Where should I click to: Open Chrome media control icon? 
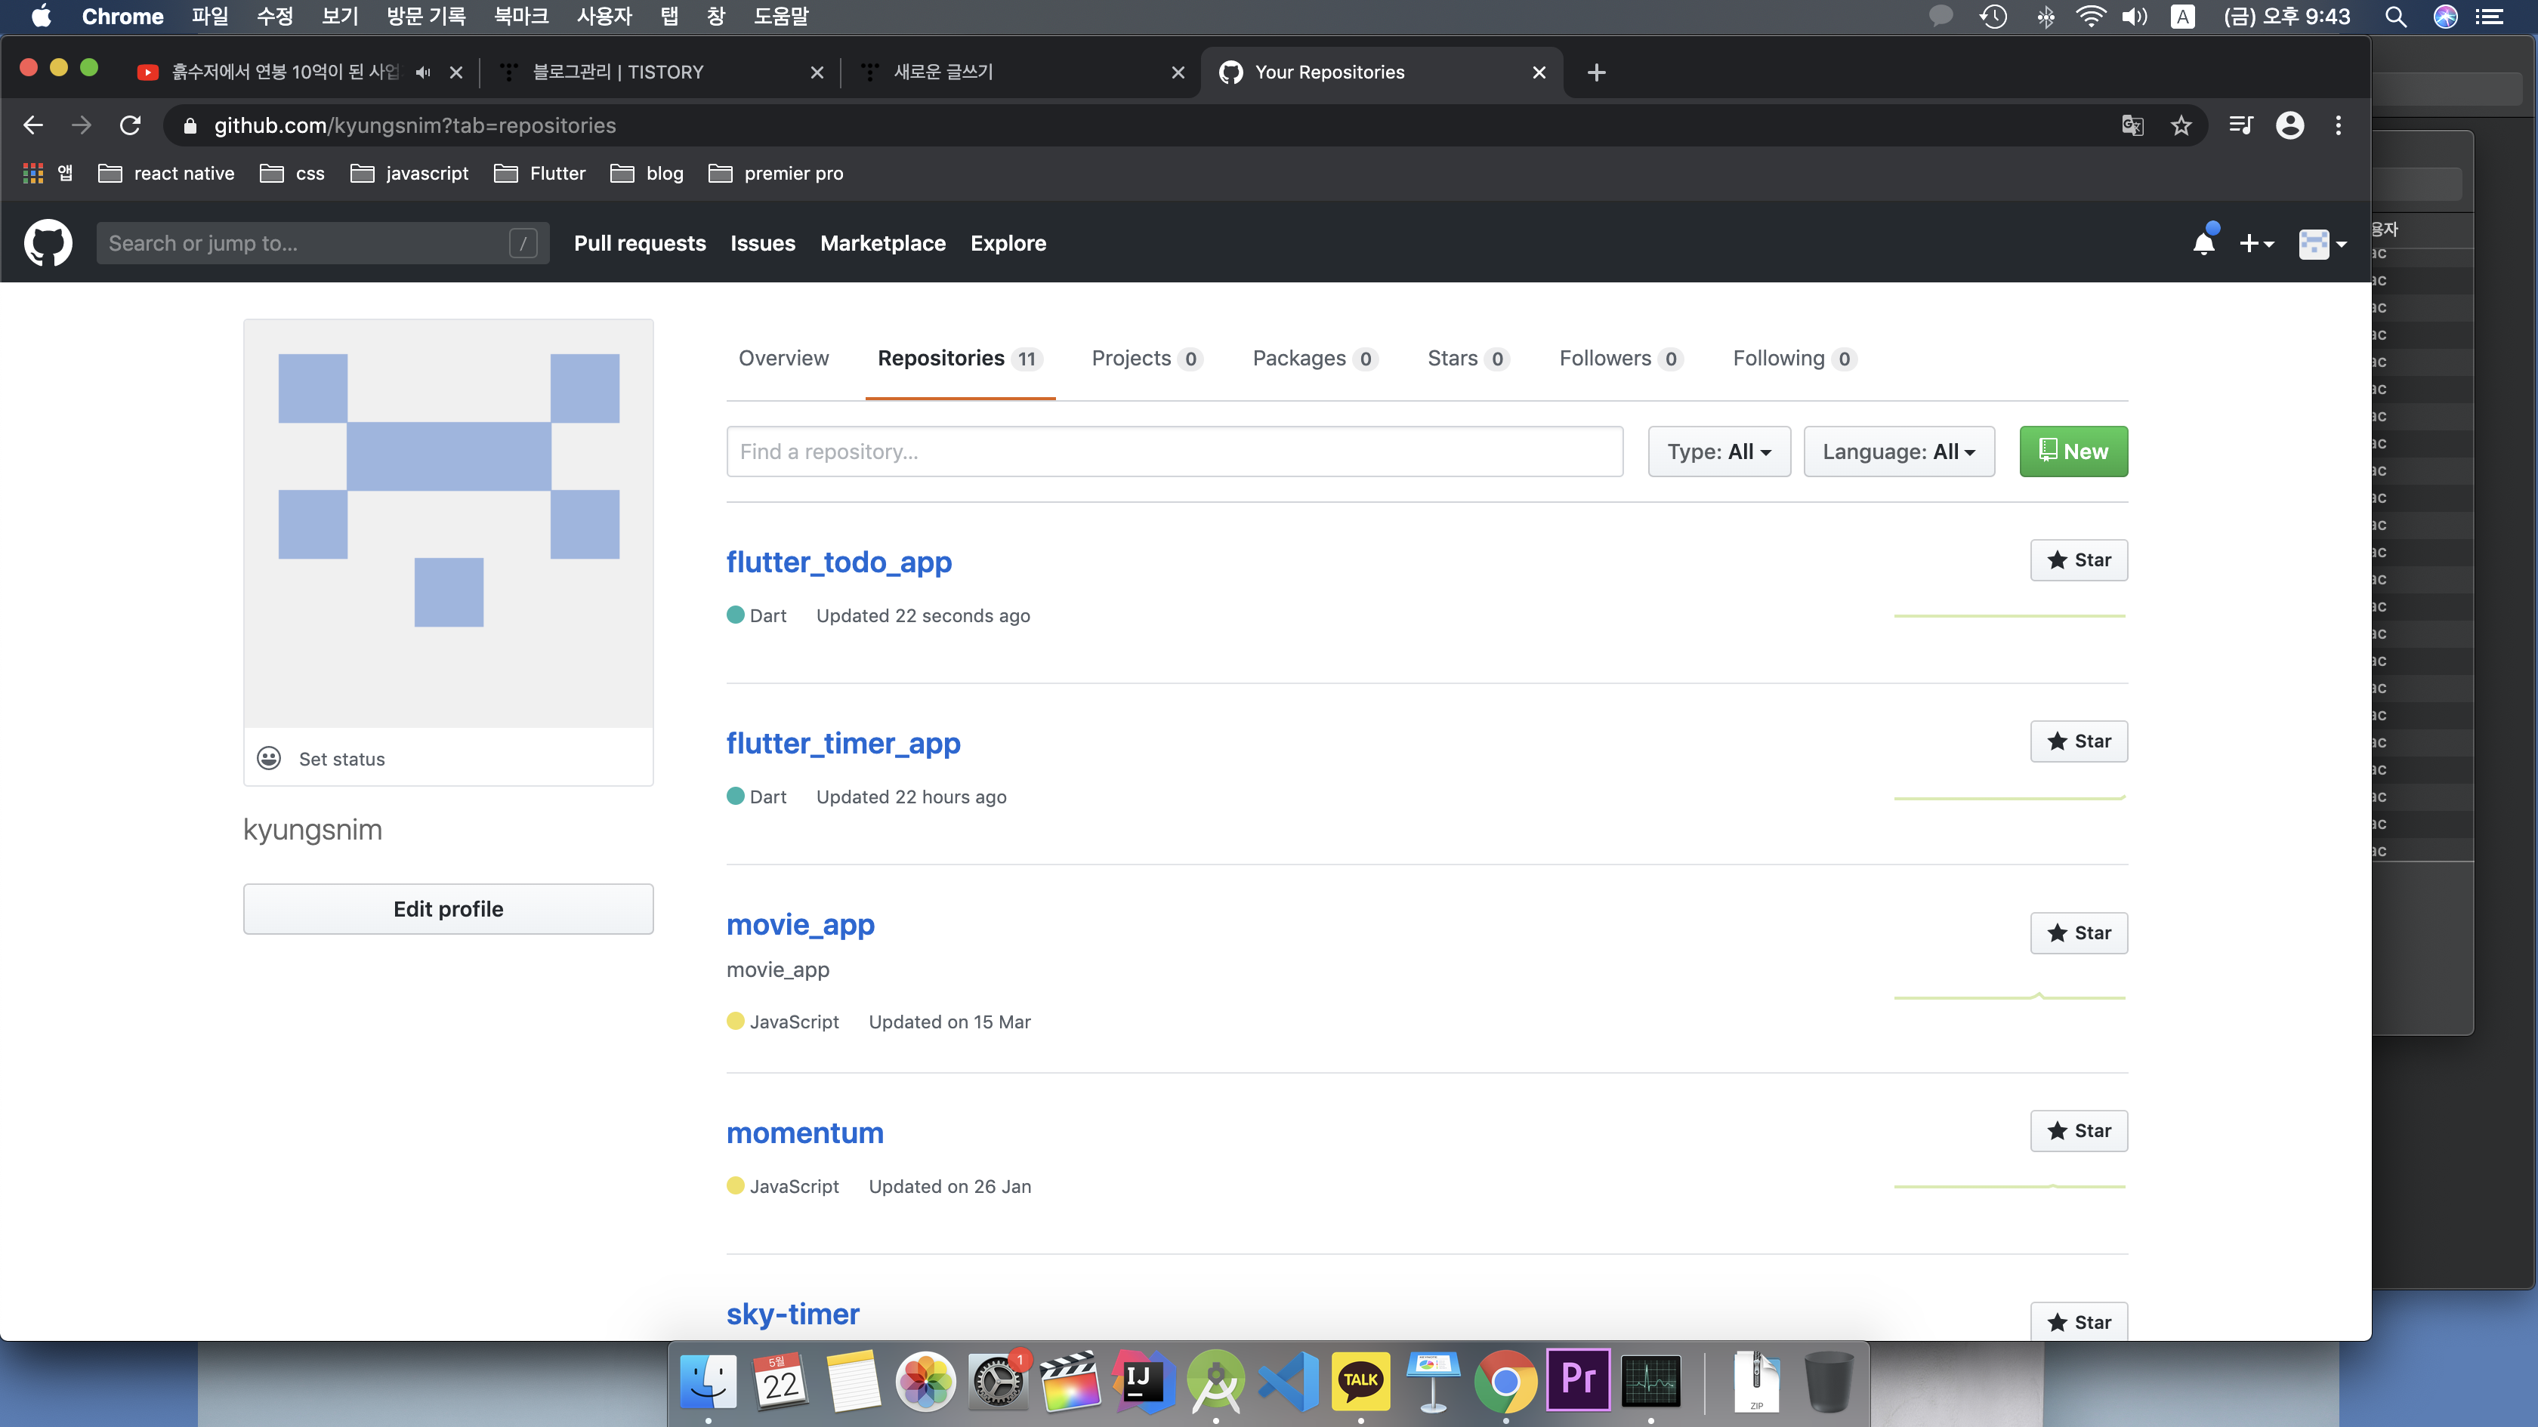coord(2240,125)
